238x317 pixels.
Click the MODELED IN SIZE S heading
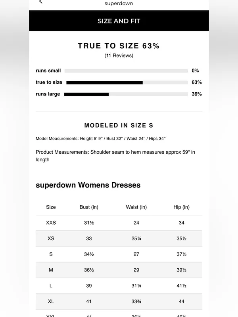click(119, 125)
